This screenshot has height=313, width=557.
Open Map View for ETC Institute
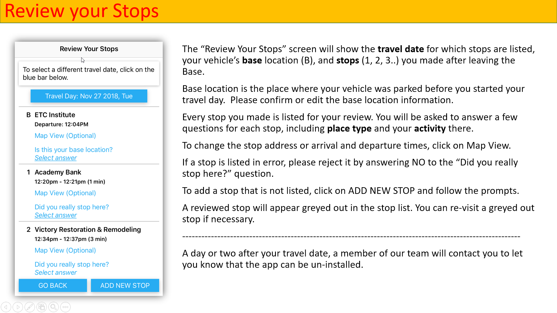65,136
